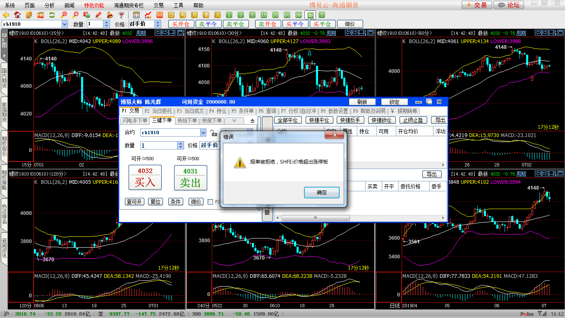Click the 锁定 lock button in trading window
The image size is (565, 318).
394,102
